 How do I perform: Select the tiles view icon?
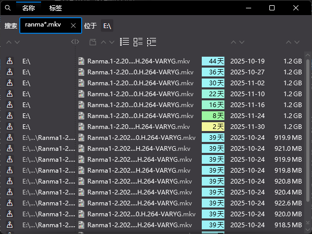(138, 42)
